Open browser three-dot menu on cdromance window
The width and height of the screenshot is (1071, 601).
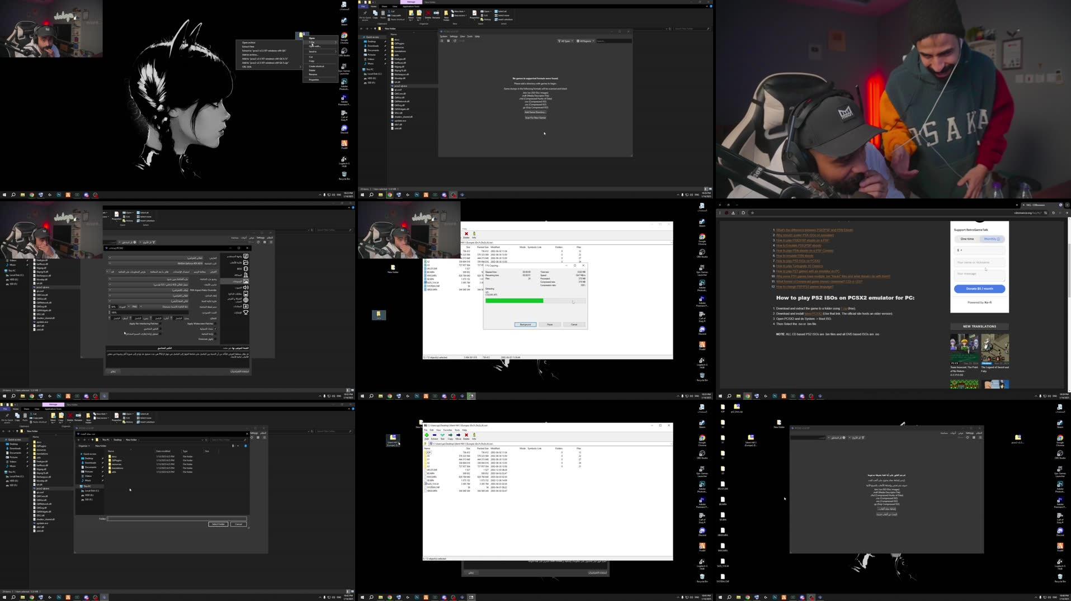pos(720,212)
